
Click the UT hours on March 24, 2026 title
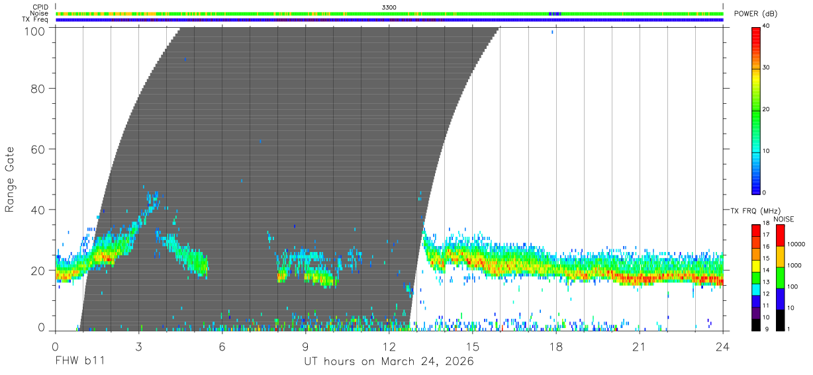click(x=389, y=362)
